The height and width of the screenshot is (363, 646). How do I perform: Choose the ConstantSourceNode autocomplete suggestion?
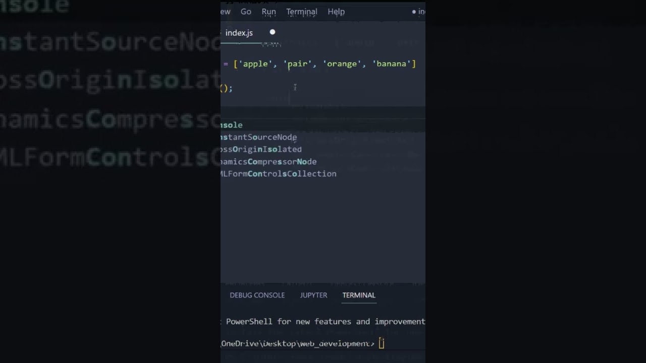[323, 137]
